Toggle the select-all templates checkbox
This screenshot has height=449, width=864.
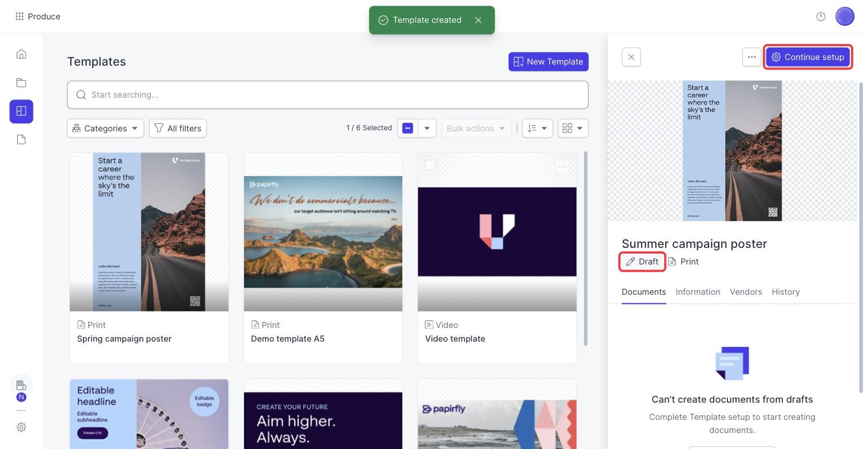pyautogui.click(x=407, y=129)
